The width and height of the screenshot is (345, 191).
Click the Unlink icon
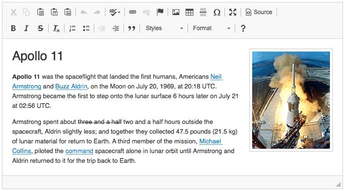coord(146,12)
